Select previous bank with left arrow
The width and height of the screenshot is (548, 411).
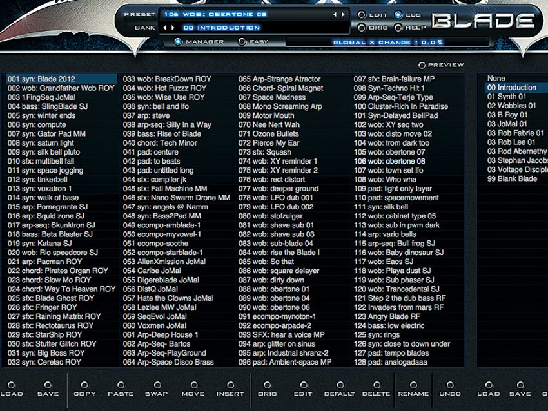point(164,28)
